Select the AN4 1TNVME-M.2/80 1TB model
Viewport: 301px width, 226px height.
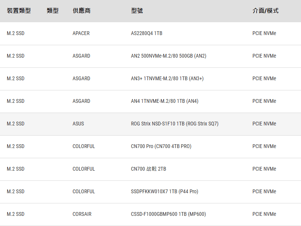click(164, 101)
